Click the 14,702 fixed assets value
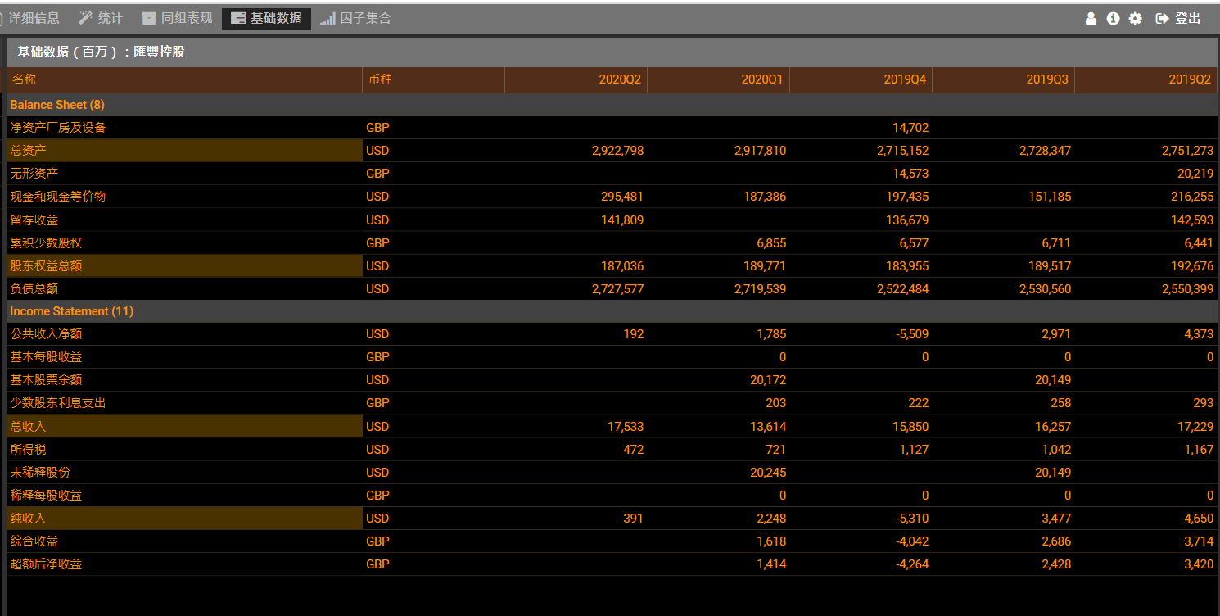1220x616 pixels. point(910,128)
